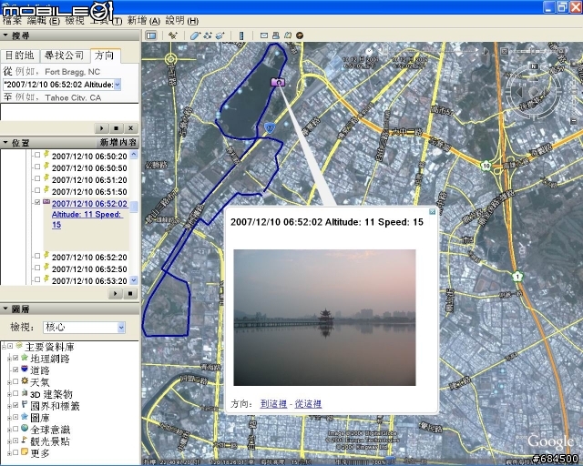Image resolution: width=583 pixels, height=466 pixels.
Task: Click the print toolbar icon
Action: click(x=275, y=35)
